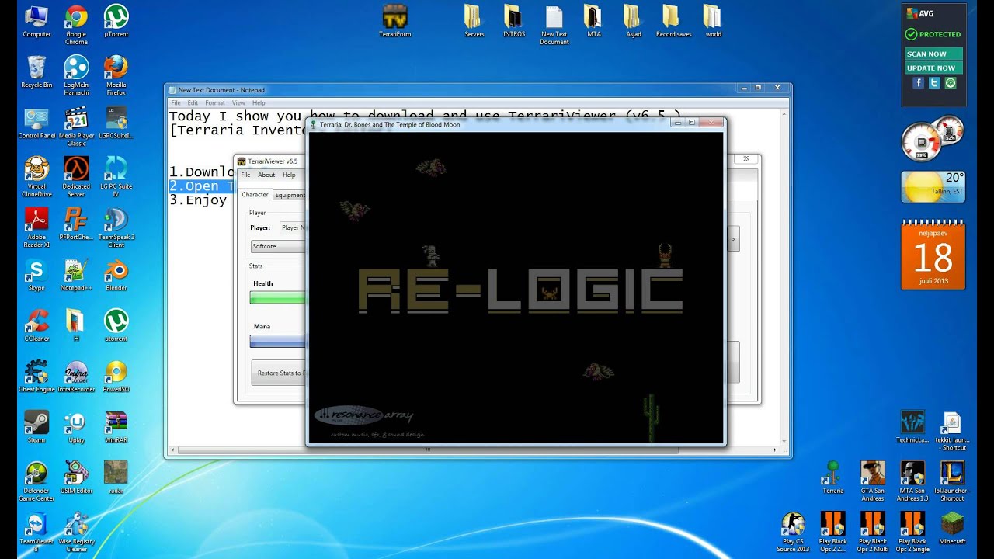The image size is (994, 559).
Task: Expand the Softcore difficulty dropdown
Action: pos(279,246)
